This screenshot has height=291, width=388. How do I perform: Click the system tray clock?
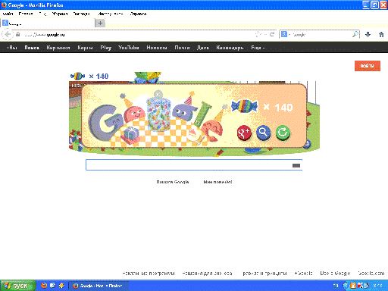tap(377, 286)
